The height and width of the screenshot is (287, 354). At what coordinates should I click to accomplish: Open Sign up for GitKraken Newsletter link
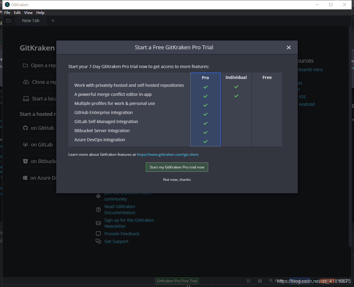point(129,223)
